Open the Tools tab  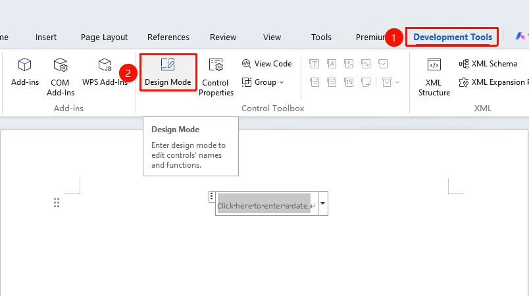coord(321,37)
